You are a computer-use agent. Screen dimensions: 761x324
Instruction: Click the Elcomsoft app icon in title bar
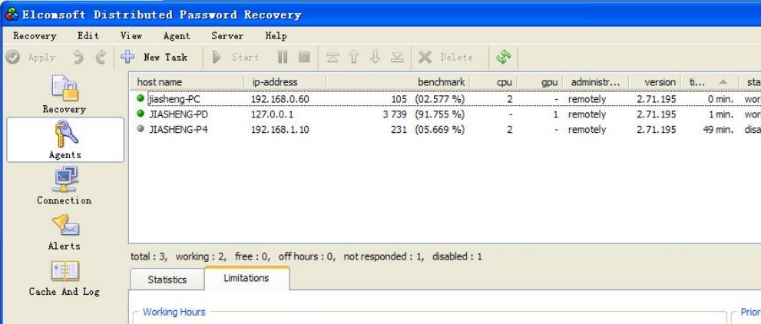pos(12,14)
